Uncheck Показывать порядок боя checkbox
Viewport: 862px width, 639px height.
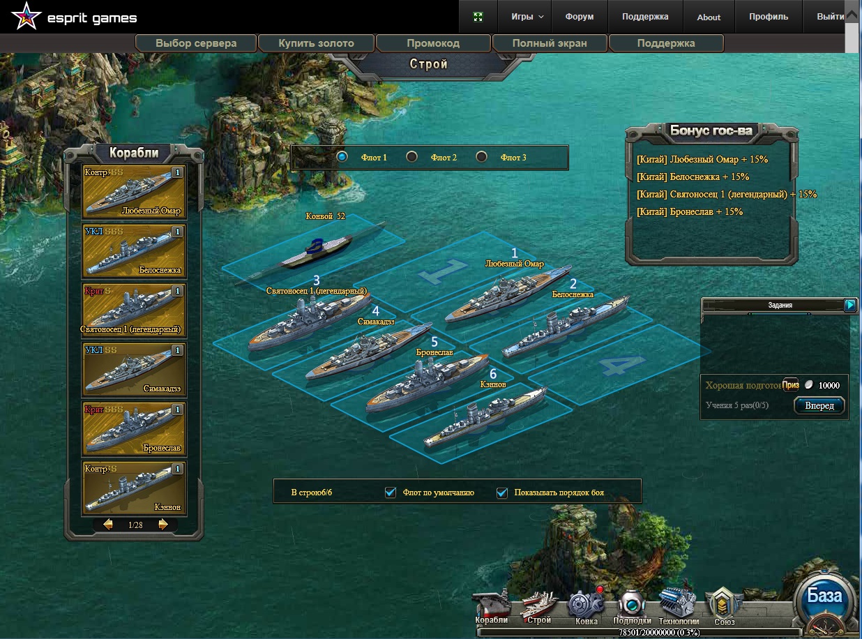(x=502, y=493)
